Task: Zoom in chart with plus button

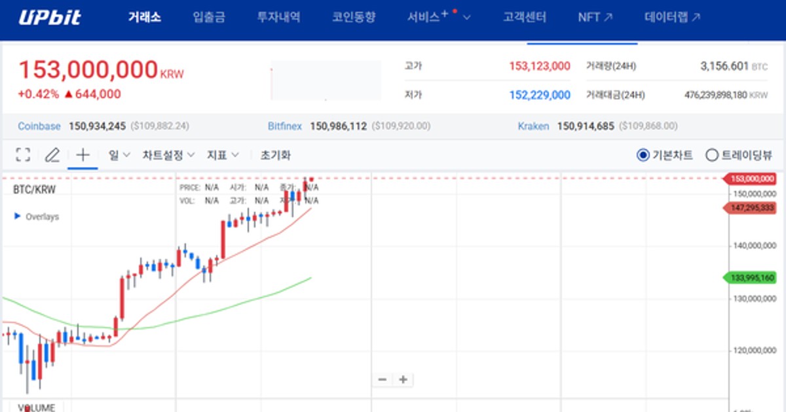Action: [x=403, y=379]
